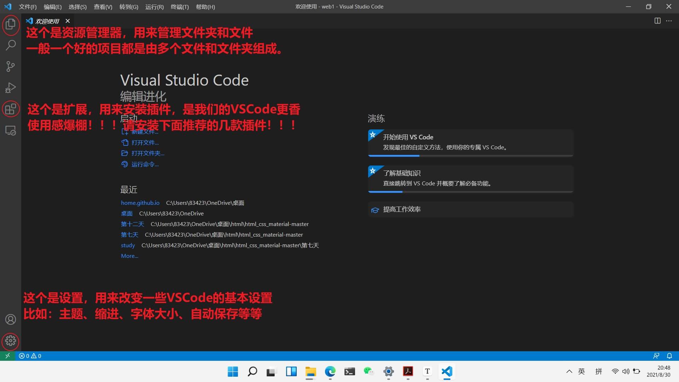Click the 新建文件... link
679x382 pixels.
140,132
